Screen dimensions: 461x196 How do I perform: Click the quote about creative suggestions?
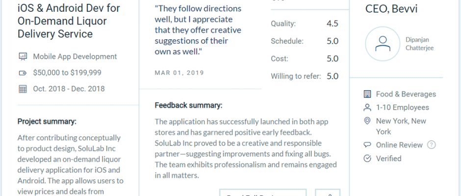coord(198,30)
